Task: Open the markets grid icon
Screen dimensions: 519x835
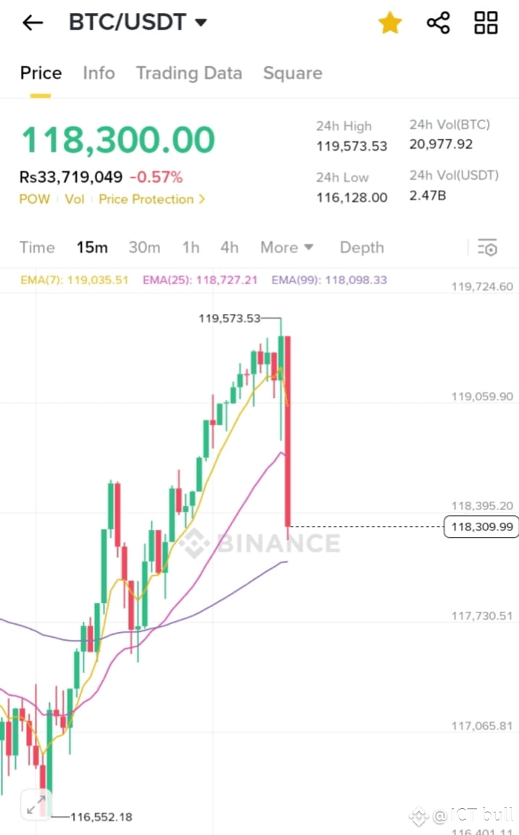Action: pyautogui.click(x=485, y=22)
